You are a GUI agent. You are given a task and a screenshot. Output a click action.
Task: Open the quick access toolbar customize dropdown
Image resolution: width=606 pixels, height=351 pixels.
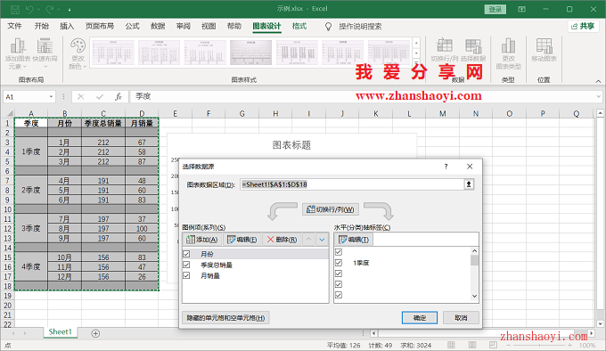pos(70,10)
